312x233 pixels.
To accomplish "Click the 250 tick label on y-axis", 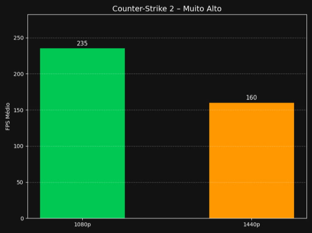I will pyautogui.click(x=20, y=38).
